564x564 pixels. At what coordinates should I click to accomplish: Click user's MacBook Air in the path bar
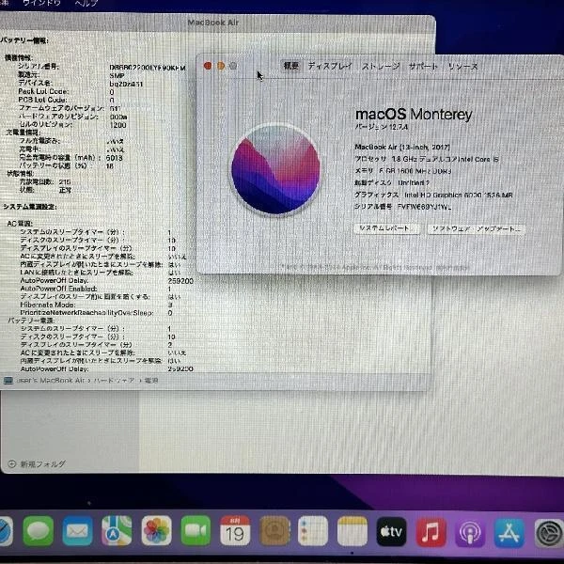click(x=51, y=380)
